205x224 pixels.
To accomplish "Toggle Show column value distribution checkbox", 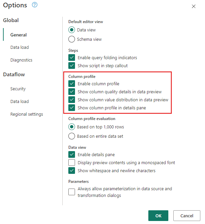I will (x=72, y=100).
